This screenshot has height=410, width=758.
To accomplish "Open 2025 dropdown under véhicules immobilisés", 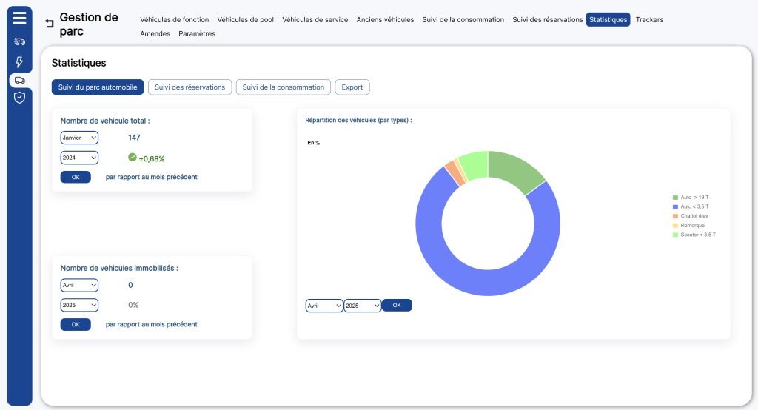I will tap(79, 305).
